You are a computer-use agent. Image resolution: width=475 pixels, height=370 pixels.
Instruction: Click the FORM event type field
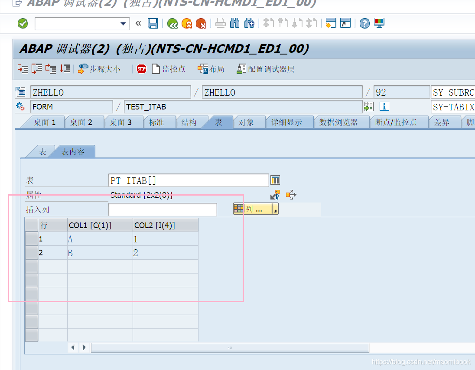[72, 107]
